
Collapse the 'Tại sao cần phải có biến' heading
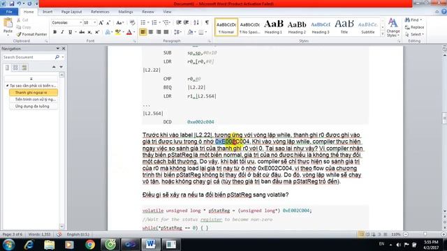(7, 86)
